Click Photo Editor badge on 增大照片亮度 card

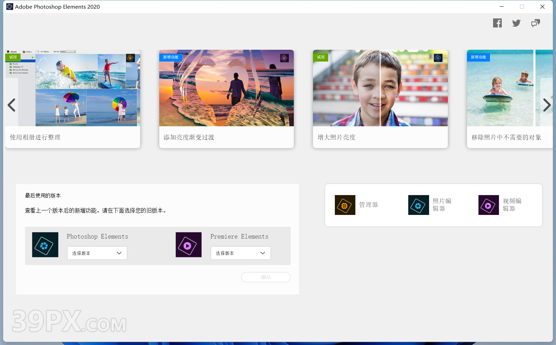tap(438, 58)
